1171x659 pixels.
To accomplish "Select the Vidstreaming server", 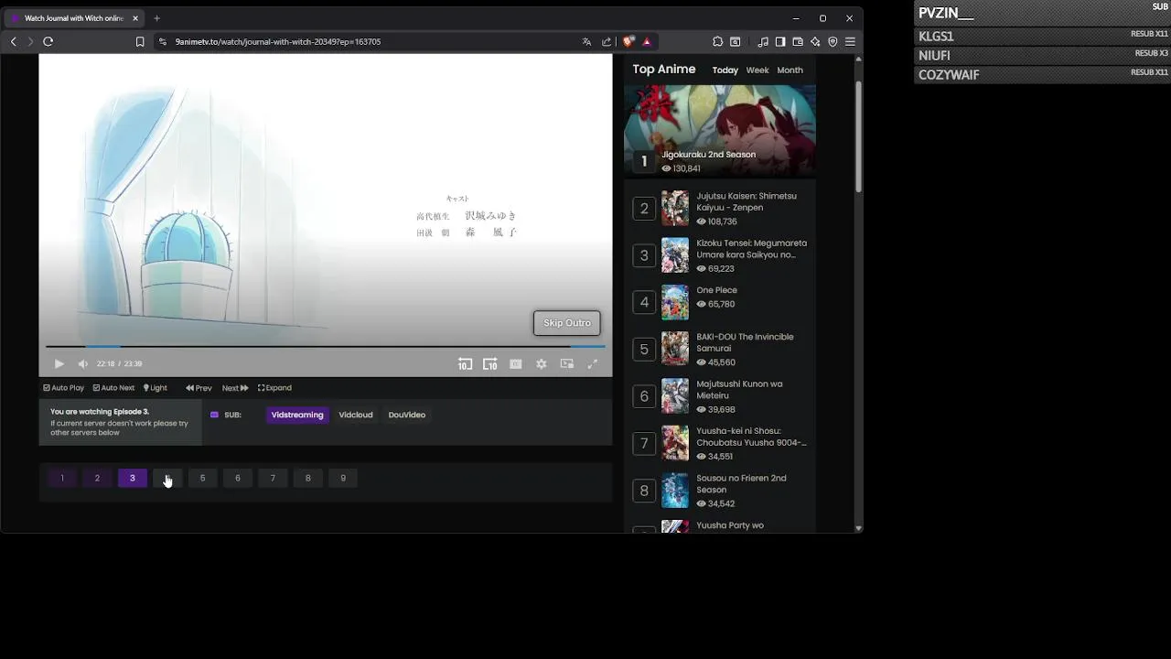I will (x=297, y=415).
